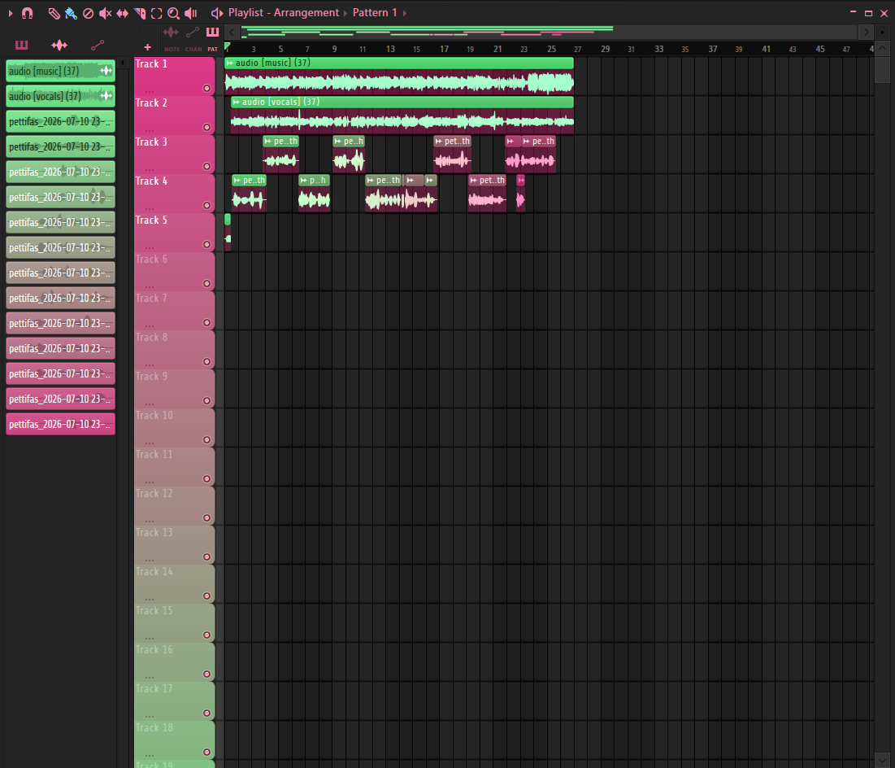This screenshot has width=895, height=768.
Task: Select the dashed-square Select tool
Action: (x=156, y=13)
